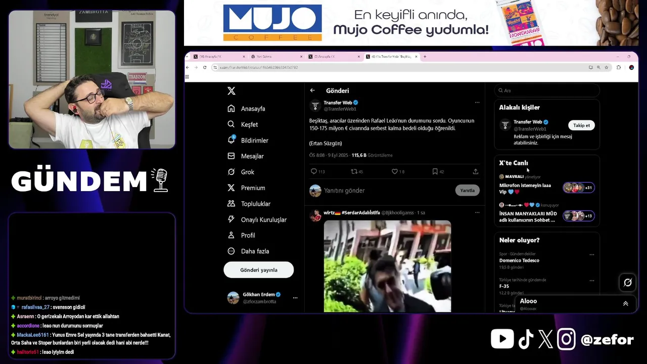Screen dimensions: 647x364
Task: Click the TikTok icon in overlay
Action: coord(526,339)
